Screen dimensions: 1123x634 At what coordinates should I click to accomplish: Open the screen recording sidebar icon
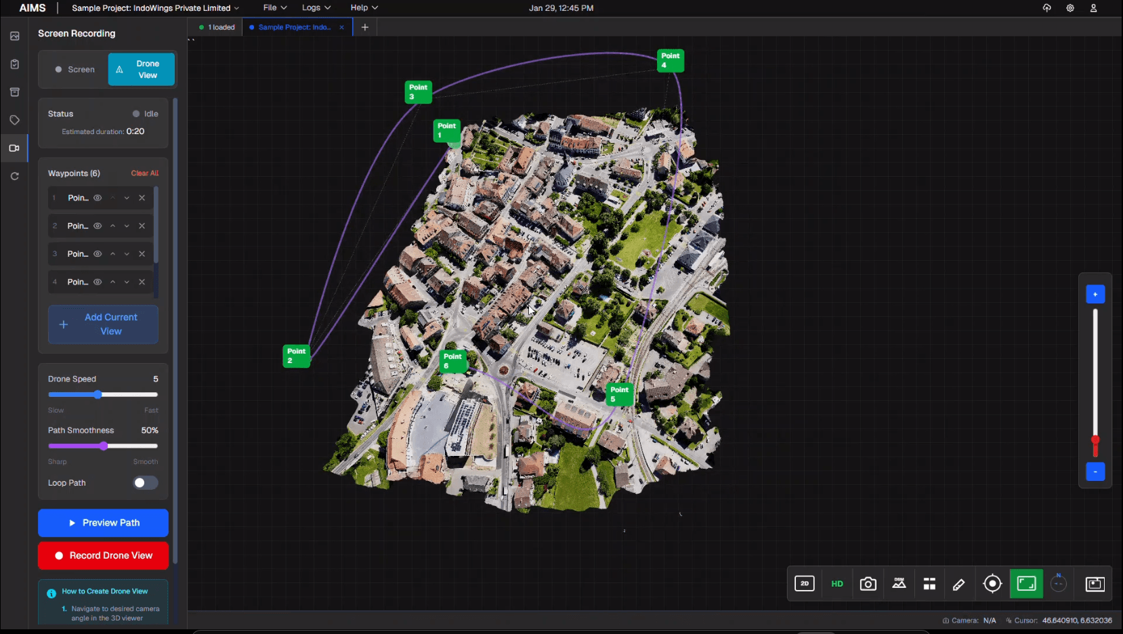[14, 148]
